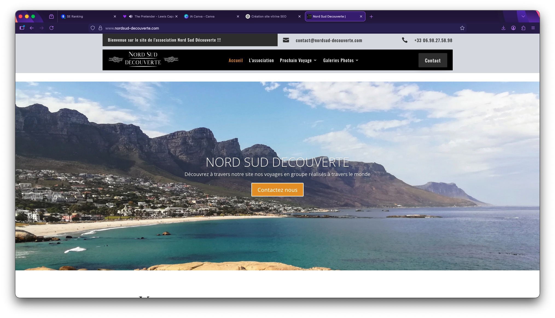
Task: Click the Création site vitrine tab favicon
Action: click(x=248, y=16)
